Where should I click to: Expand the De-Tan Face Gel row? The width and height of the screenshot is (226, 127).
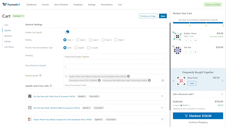coord(162,96)
